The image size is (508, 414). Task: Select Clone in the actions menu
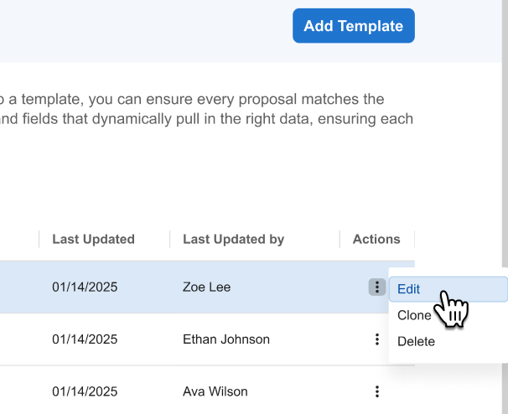pyautogui.click(x=414, y=315)
